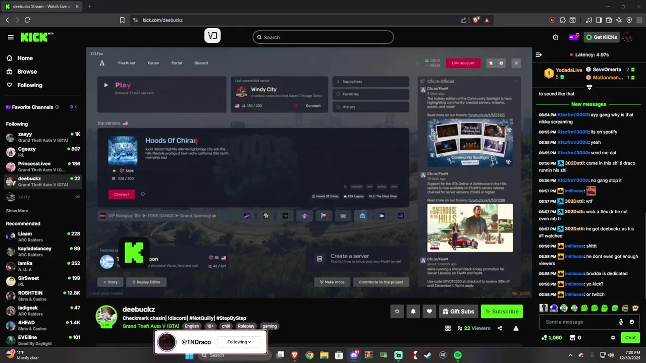Show hidden system tray icons
This screenshot has height=363, width=646.
tap(570, 355)
